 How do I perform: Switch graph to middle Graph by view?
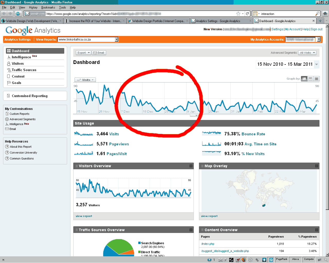(x=310, y=79)
